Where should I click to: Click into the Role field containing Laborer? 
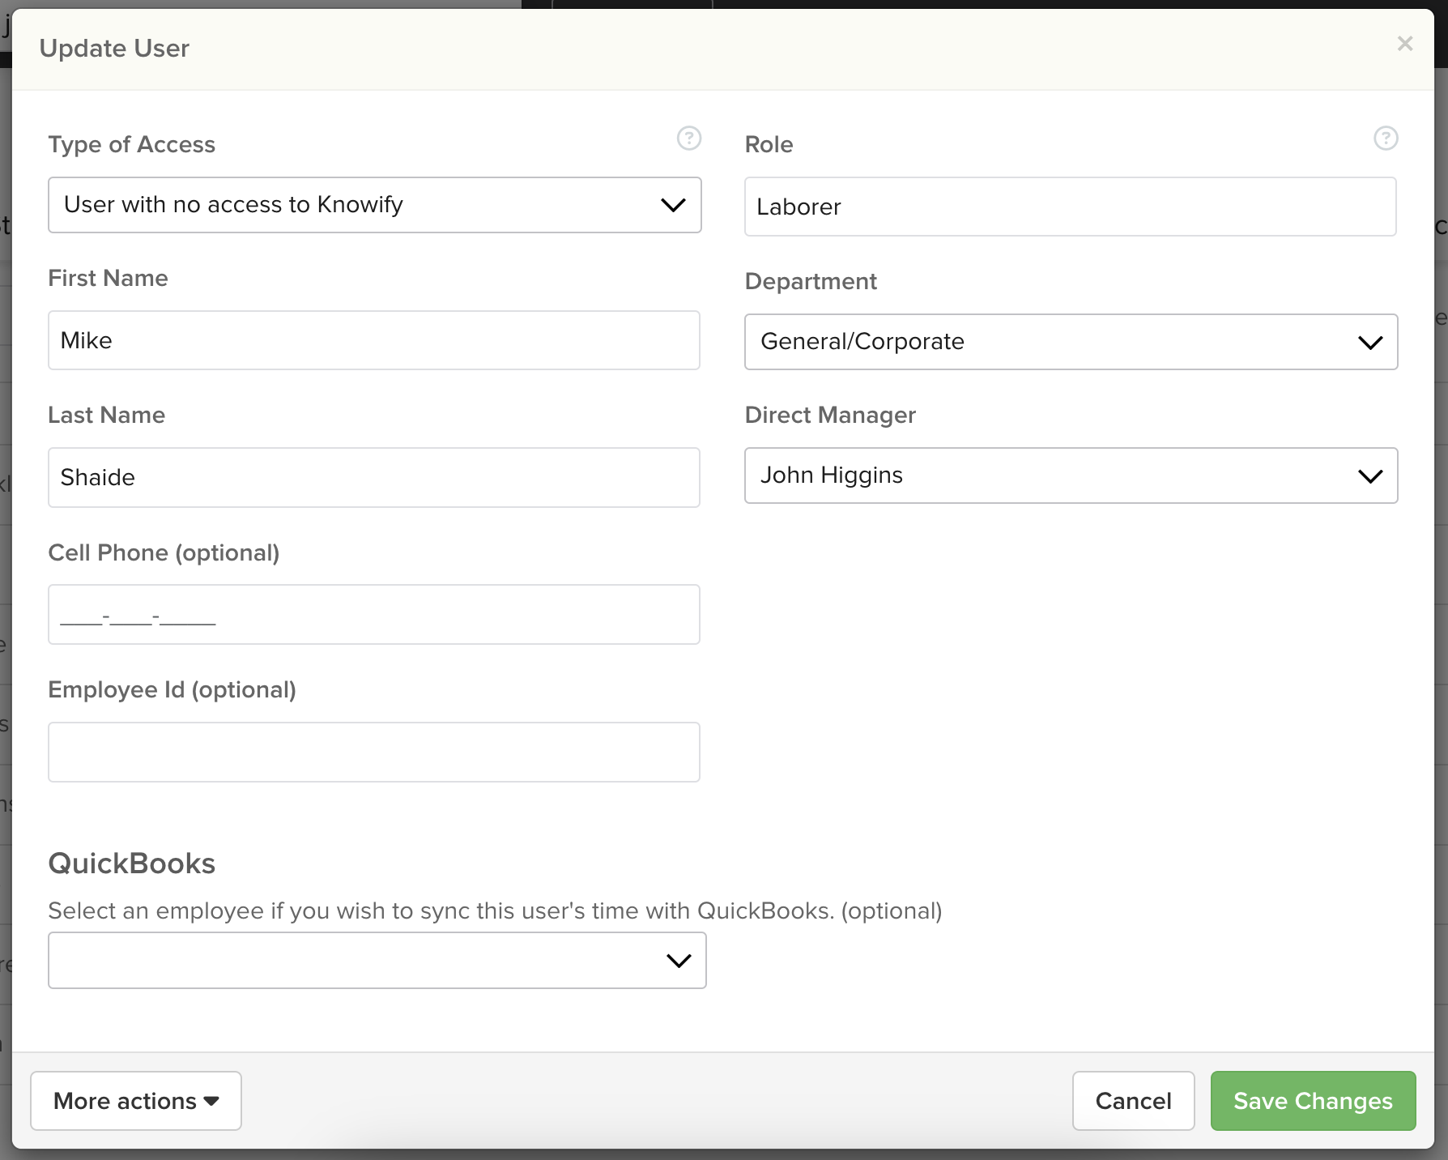coord(1070,207)
